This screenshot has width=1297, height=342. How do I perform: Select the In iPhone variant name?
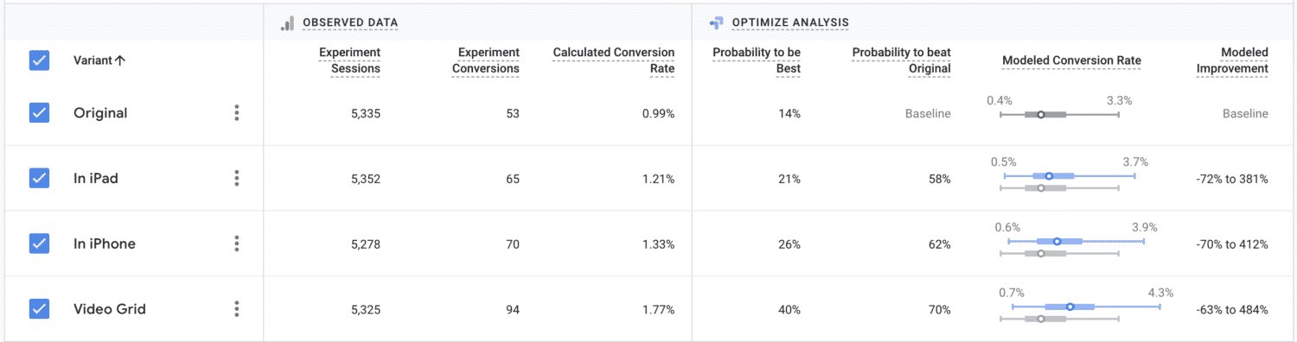[x=105, y=244]
